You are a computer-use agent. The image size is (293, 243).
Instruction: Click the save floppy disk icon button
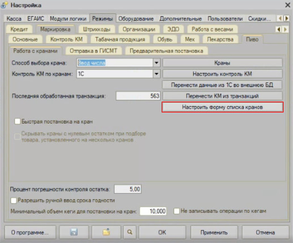[74, 232]
